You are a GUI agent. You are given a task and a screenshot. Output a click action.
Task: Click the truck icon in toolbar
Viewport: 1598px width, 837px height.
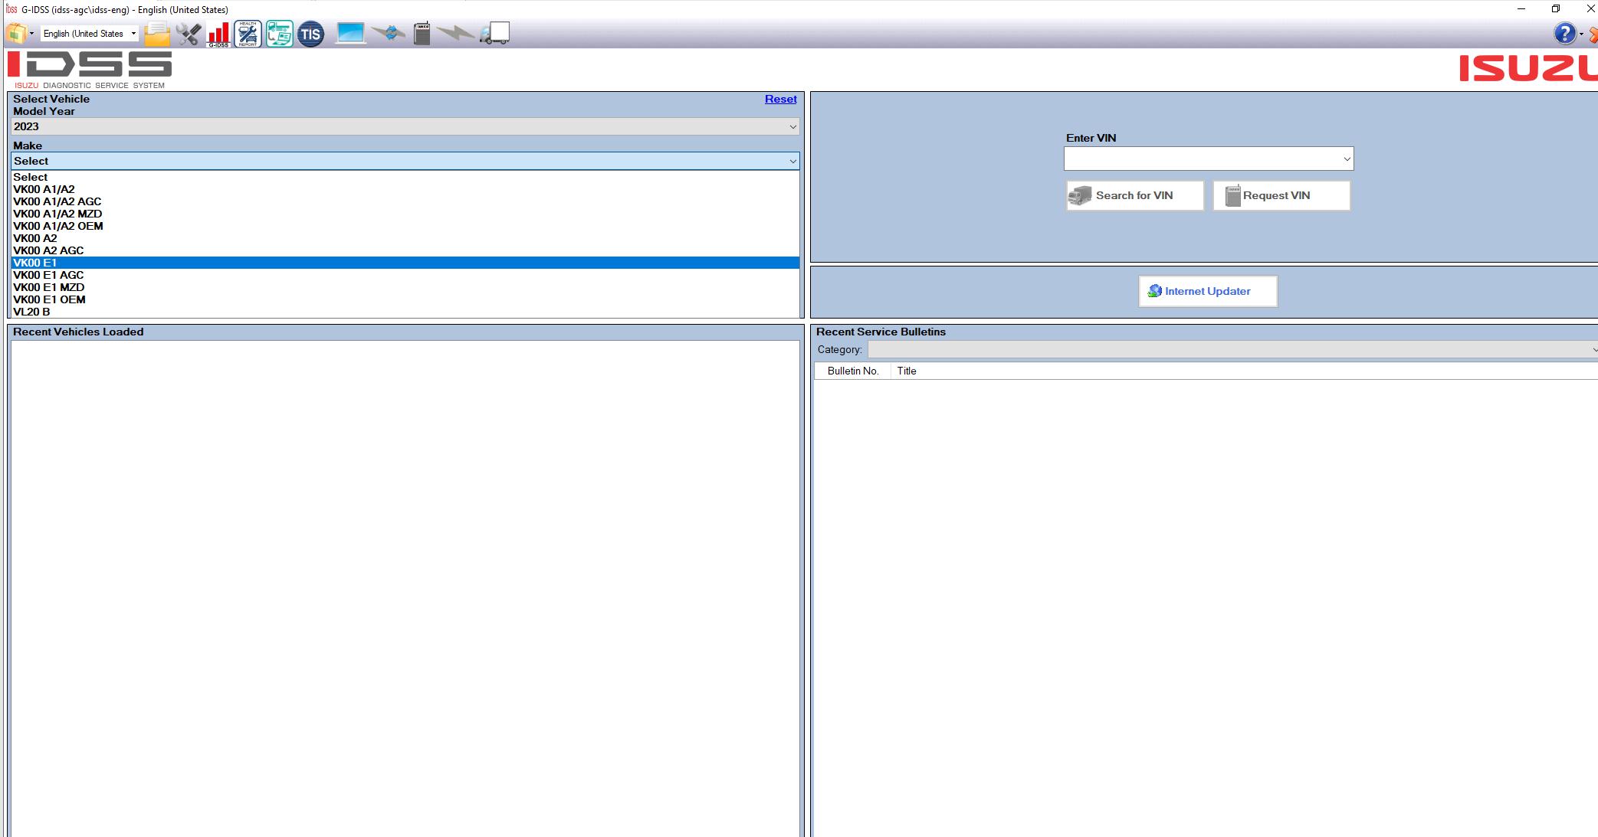click(x=495, y=34)
